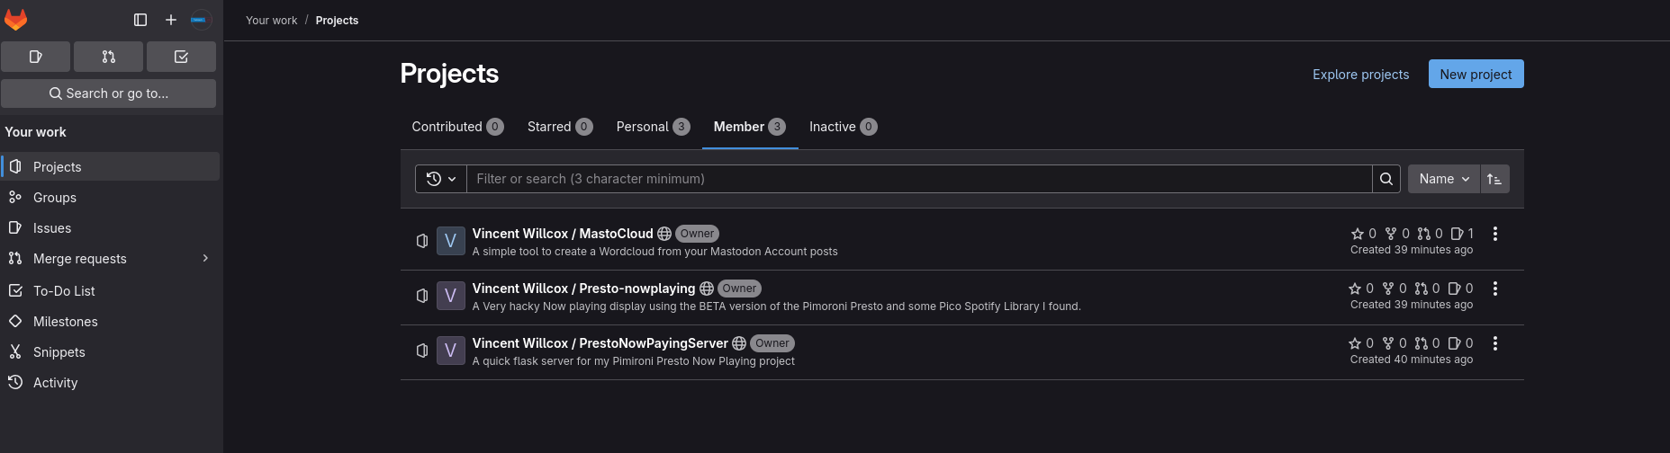Open the GitLab logo homepage
Viewport: 1670px width, 453px height.
click(16, 19)
